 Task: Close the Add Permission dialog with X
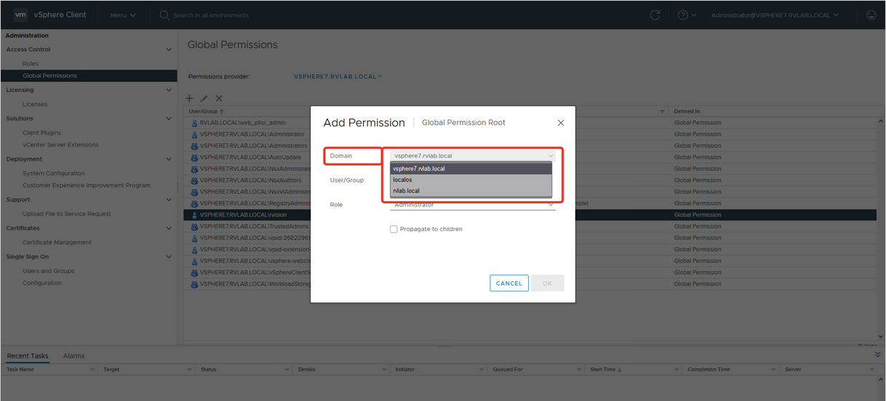[561, 123]
